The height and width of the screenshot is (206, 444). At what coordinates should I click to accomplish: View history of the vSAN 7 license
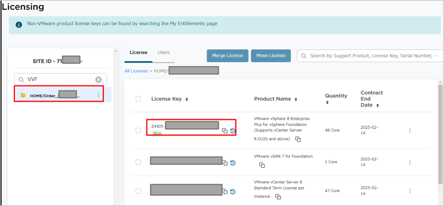coord(233,163)
